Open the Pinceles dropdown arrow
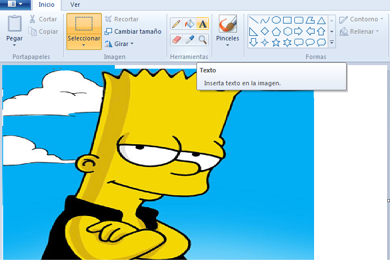Viewport: 390px width, 261px height. click(x=227, y=45)
